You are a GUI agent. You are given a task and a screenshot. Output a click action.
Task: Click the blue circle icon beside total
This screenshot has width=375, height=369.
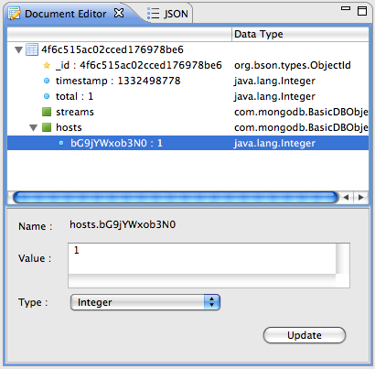[47, 96]
